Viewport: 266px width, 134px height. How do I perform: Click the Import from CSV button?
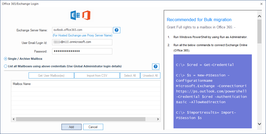(97, 76)
